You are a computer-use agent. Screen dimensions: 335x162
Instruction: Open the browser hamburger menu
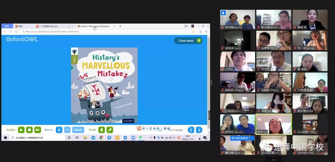pos(206,31)
